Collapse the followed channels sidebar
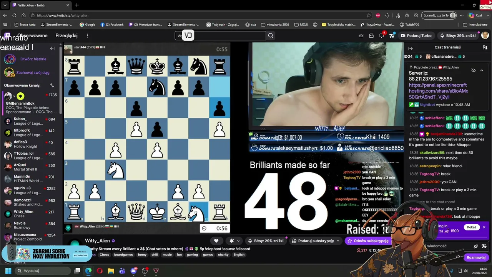492x277 pixels. click(x=52, y=48)
